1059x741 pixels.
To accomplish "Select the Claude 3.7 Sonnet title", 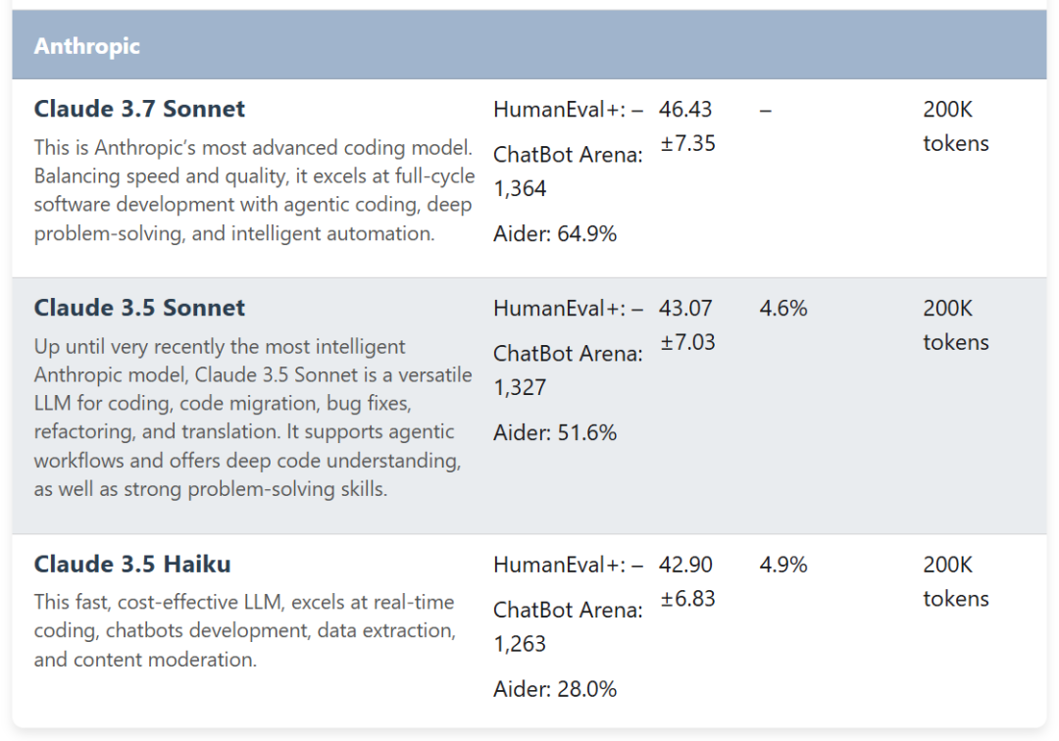I will (x=139, y=109).
